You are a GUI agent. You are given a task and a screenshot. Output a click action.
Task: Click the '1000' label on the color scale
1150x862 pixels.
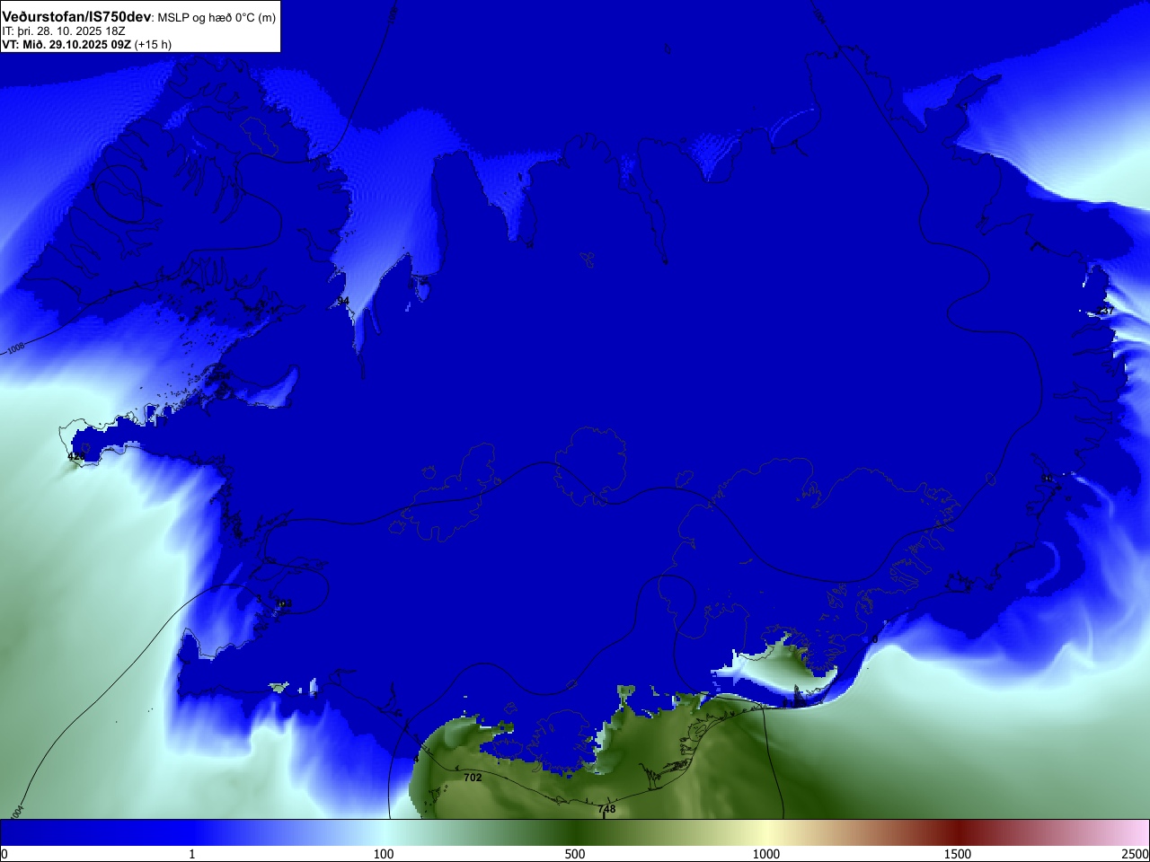766,854
